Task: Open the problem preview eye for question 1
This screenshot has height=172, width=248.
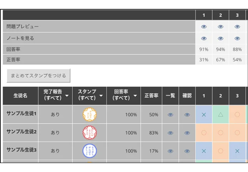Action: click(x=204, y=27)
